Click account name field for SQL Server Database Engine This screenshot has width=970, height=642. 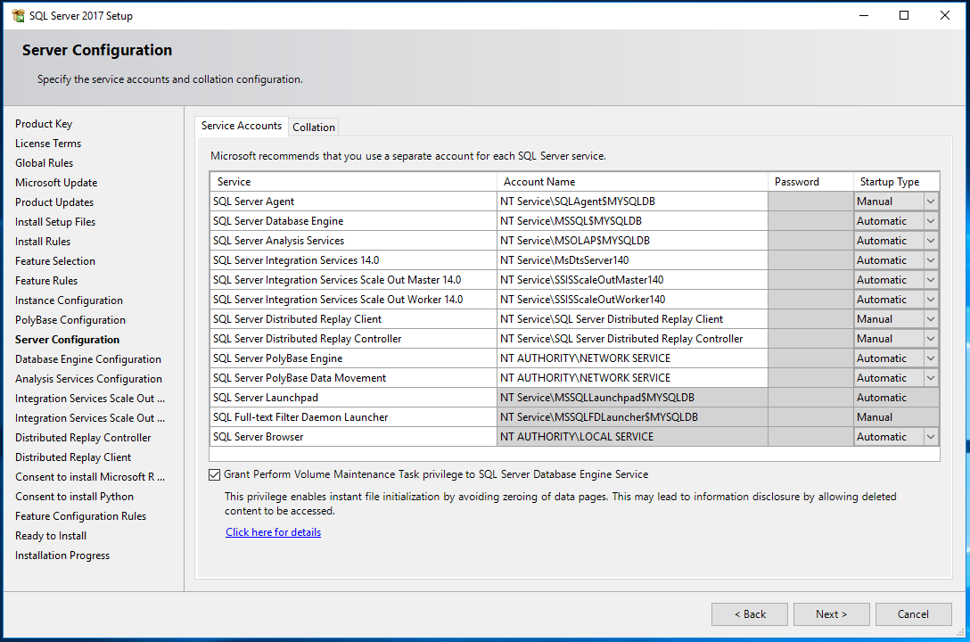[631, 221]
